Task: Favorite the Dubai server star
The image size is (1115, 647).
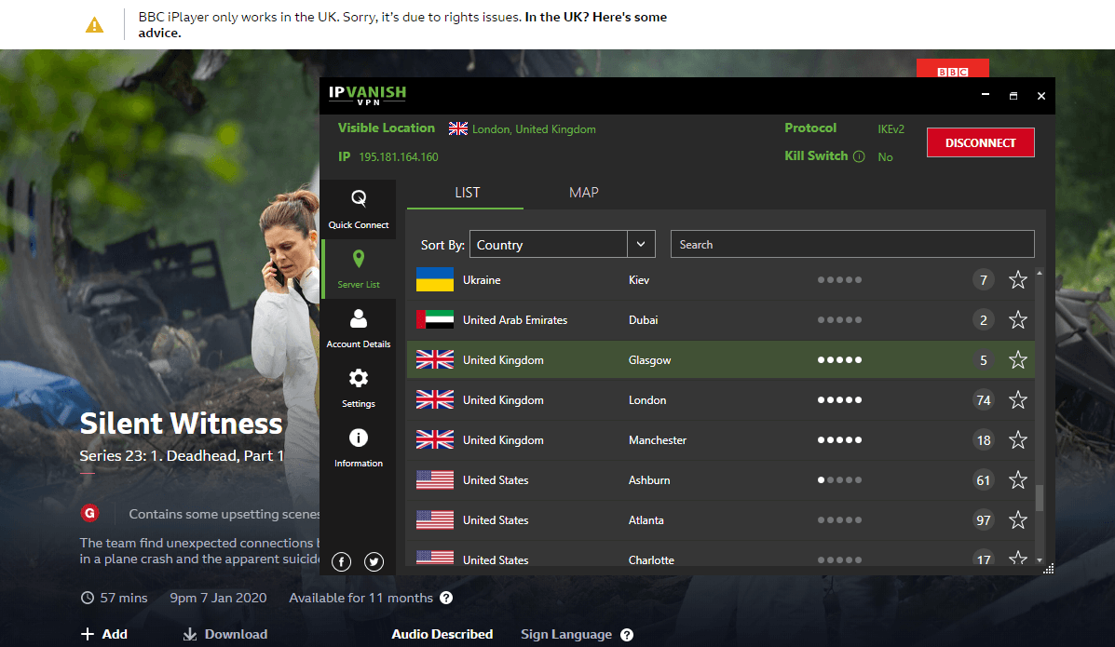Action: click(1017, 320)
